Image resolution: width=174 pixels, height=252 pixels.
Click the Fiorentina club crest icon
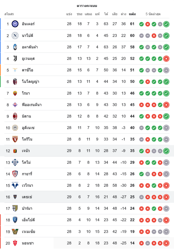point(15,105)
